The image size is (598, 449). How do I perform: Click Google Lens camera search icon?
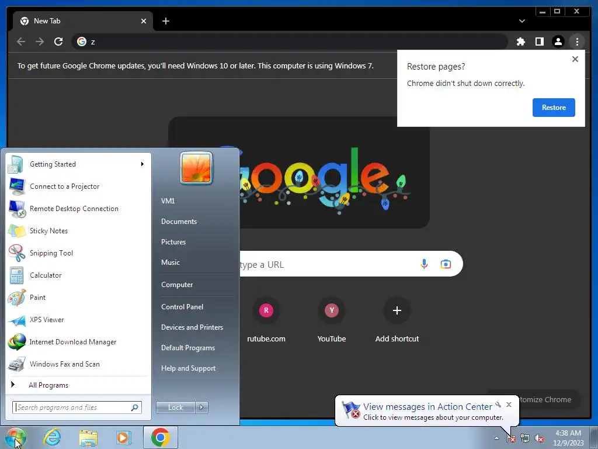point(446,264)
